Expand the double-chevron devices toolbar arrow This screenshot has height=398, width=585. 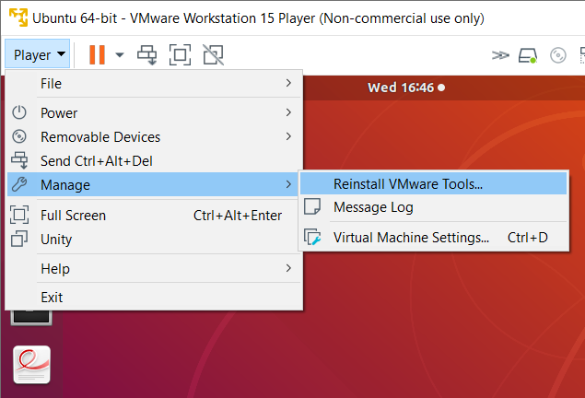pos(500,55)
